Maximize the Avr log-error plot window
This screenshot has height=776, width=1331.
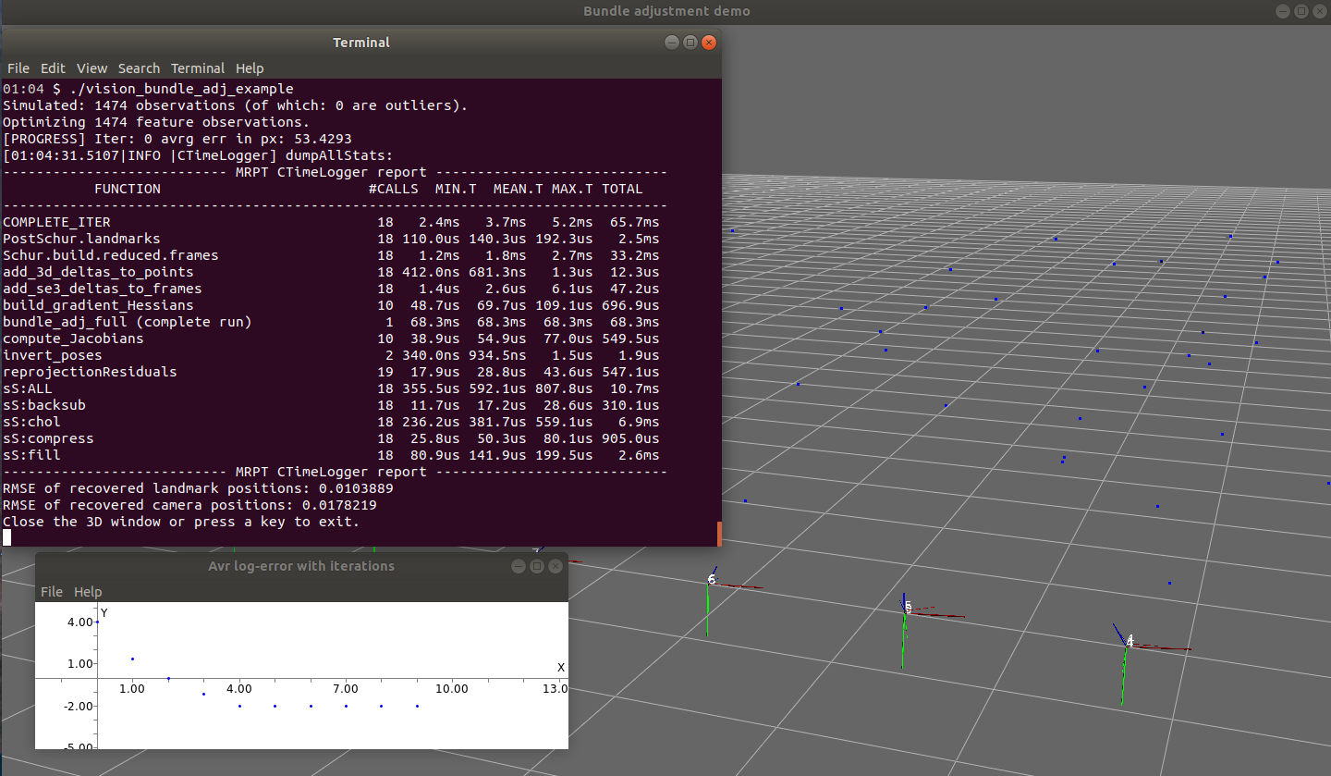pyautogui.click(x=537, y=565)
